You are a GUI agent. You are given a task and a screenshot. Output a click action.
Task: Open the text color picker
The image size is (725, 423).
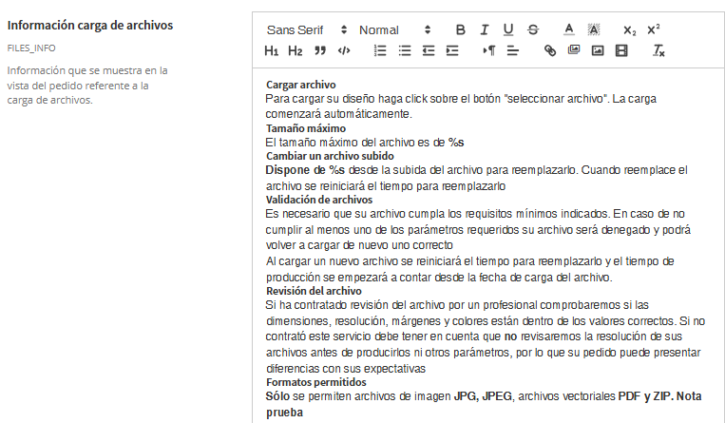point(569,30)
